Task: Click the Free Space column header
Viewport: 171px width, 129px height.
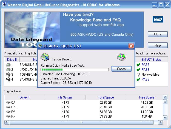Action: (147, 97)
